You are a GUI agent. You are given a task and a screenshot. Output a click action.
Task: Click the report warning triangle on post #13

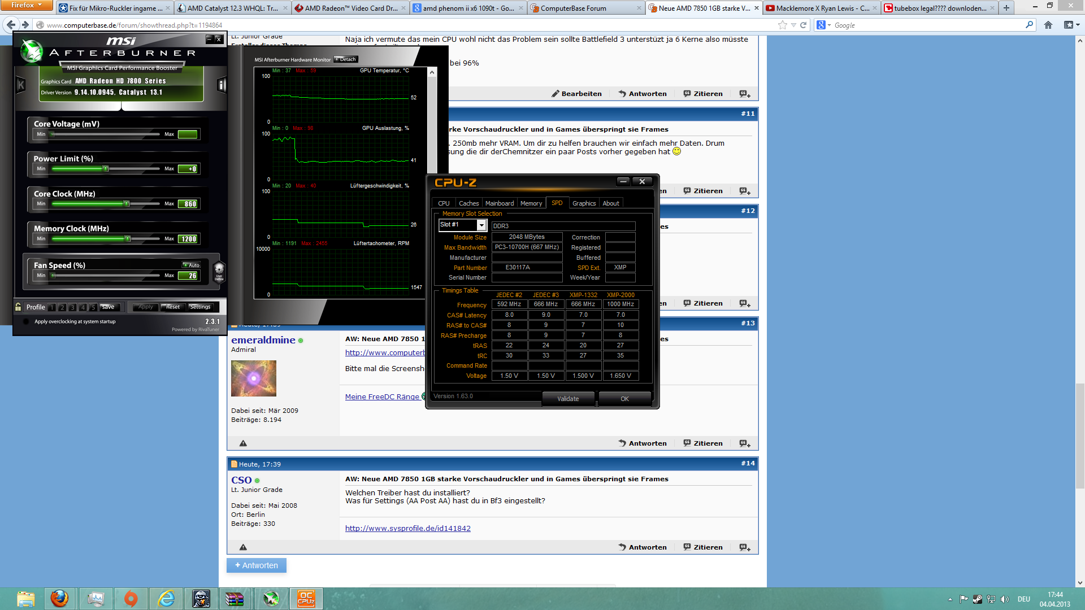pos(243,443)
